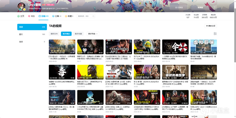Select the 投稿 tab showing 419
The width and height of the screenshot is (236, 118).
tap(43, 16)
